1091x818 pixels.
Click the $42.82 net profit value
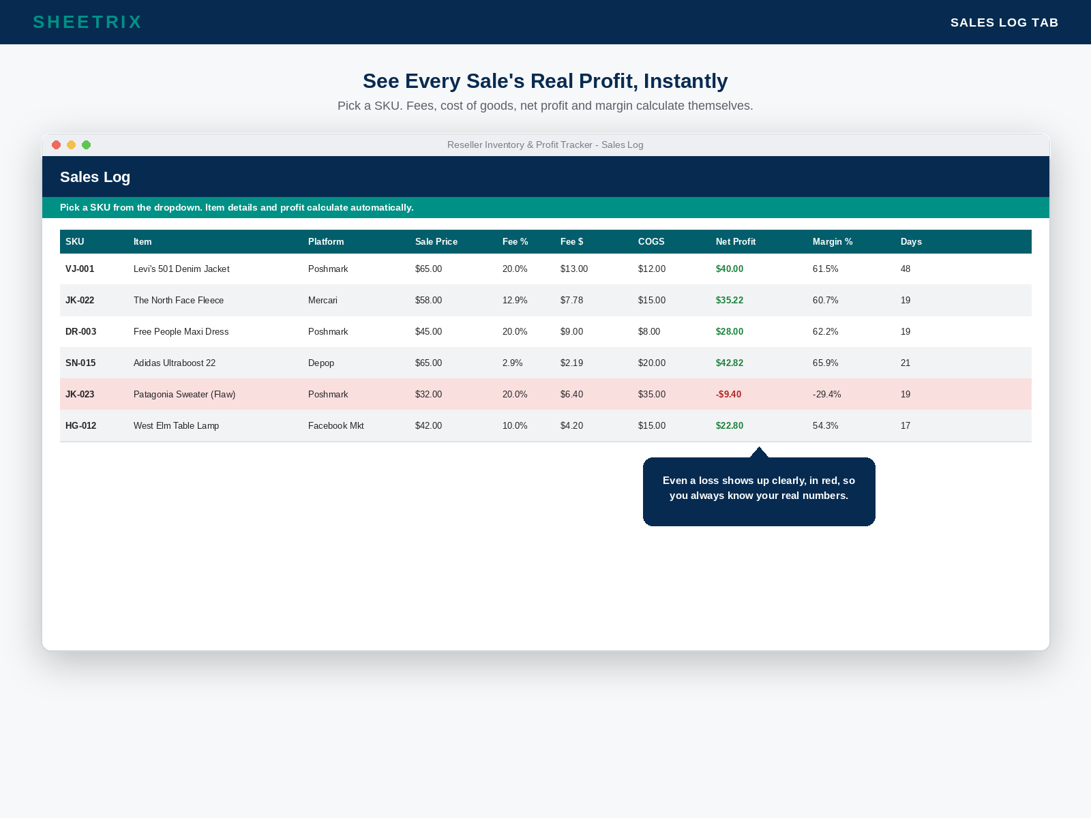point(730,363)
